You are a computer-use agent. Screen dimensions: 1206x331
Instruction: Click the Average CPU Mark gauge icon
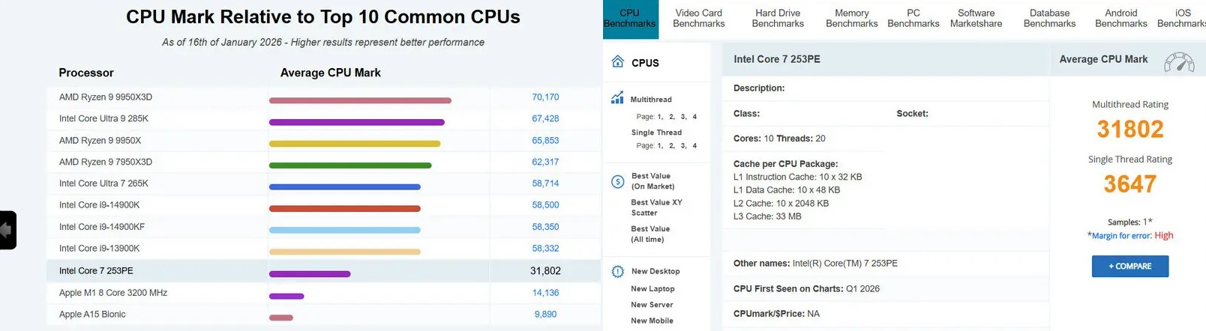1179,62
